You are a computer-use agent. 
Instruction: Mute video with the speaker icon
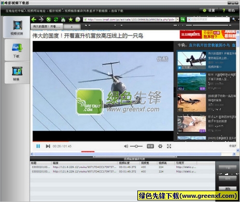[126, 146]
